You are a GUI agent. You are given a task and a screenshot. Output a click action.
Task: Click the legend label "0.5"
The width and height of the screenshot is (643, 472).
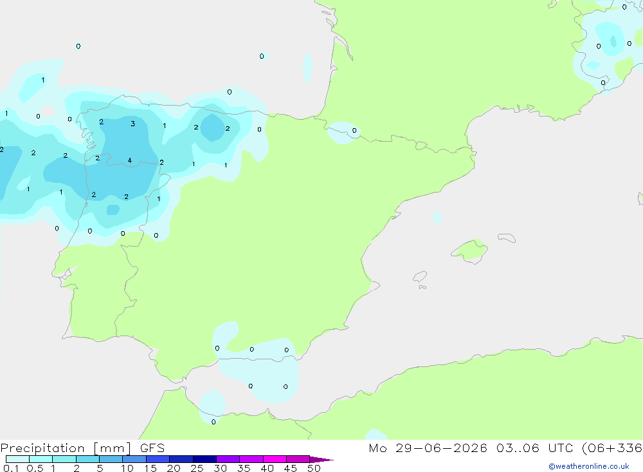click(35, 468)
